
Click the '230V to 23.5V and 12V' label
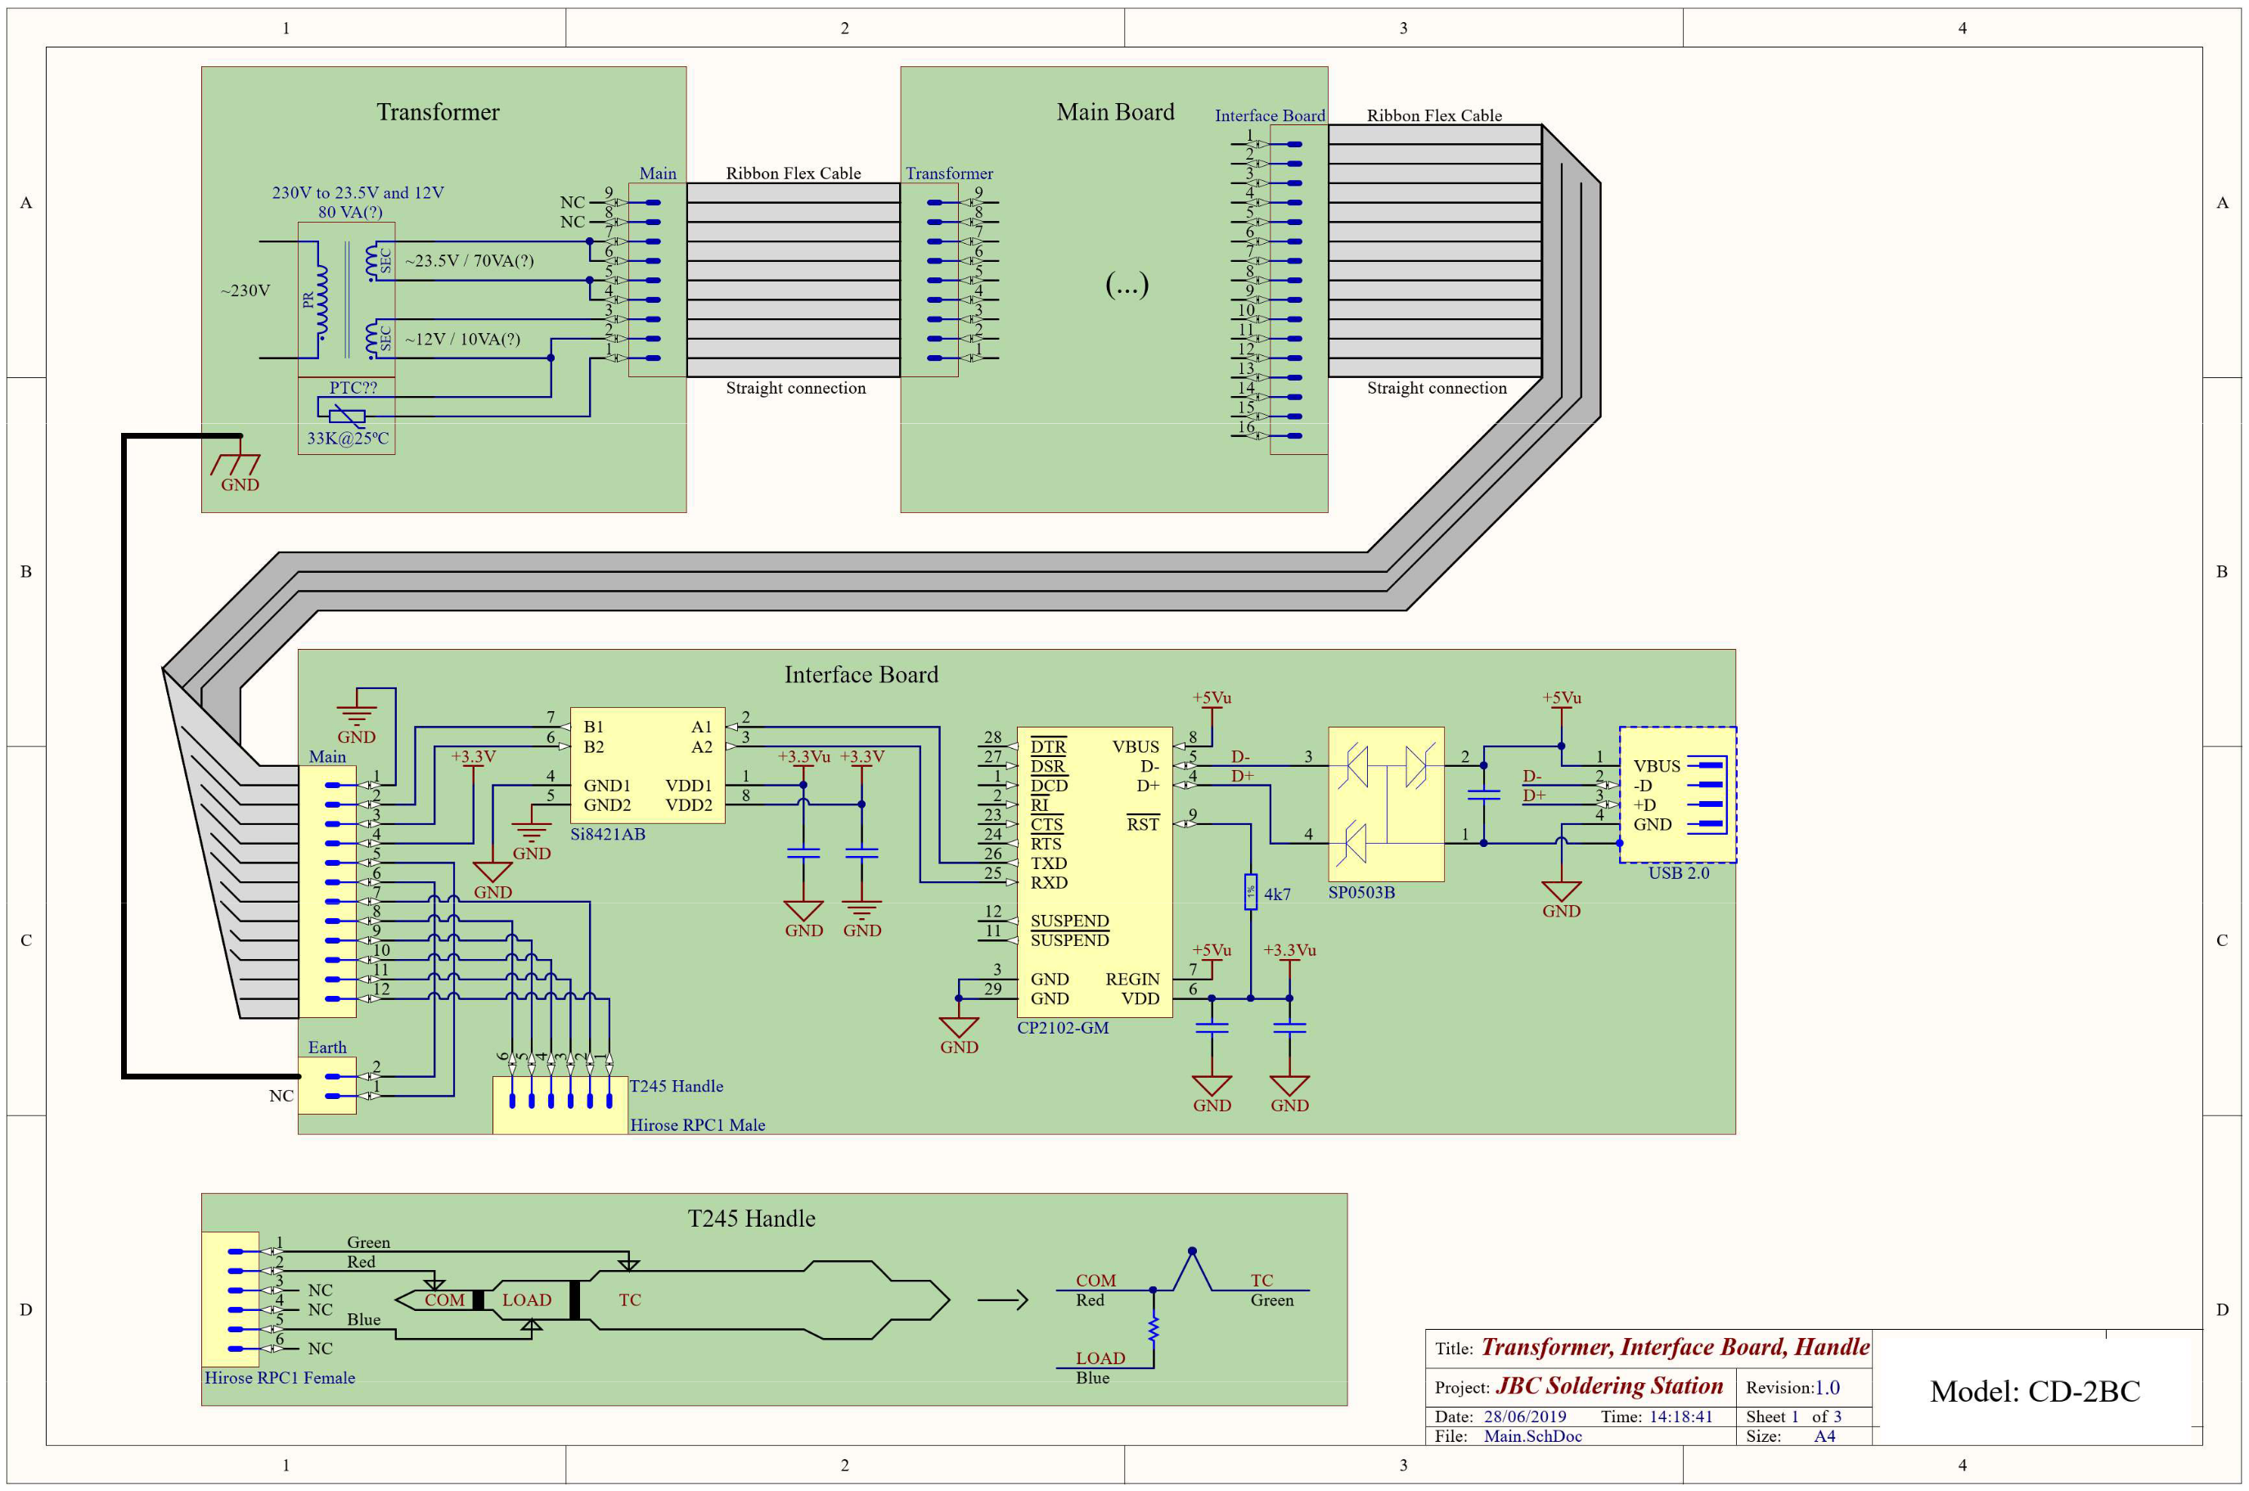click(x=358, y=192)
